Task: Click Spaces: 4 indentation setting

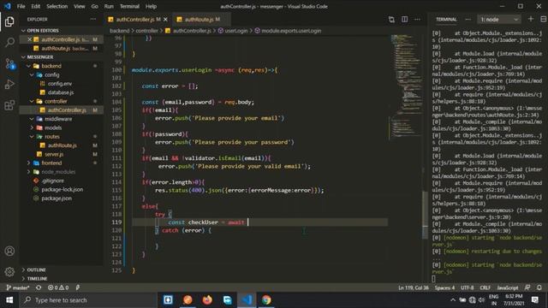Action: [444, 287]
